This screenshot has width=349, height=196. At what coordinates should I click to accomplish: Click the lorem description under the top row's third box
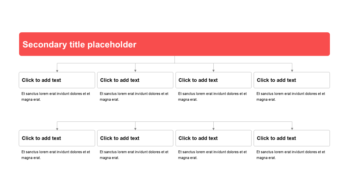[x=212, y=97]
